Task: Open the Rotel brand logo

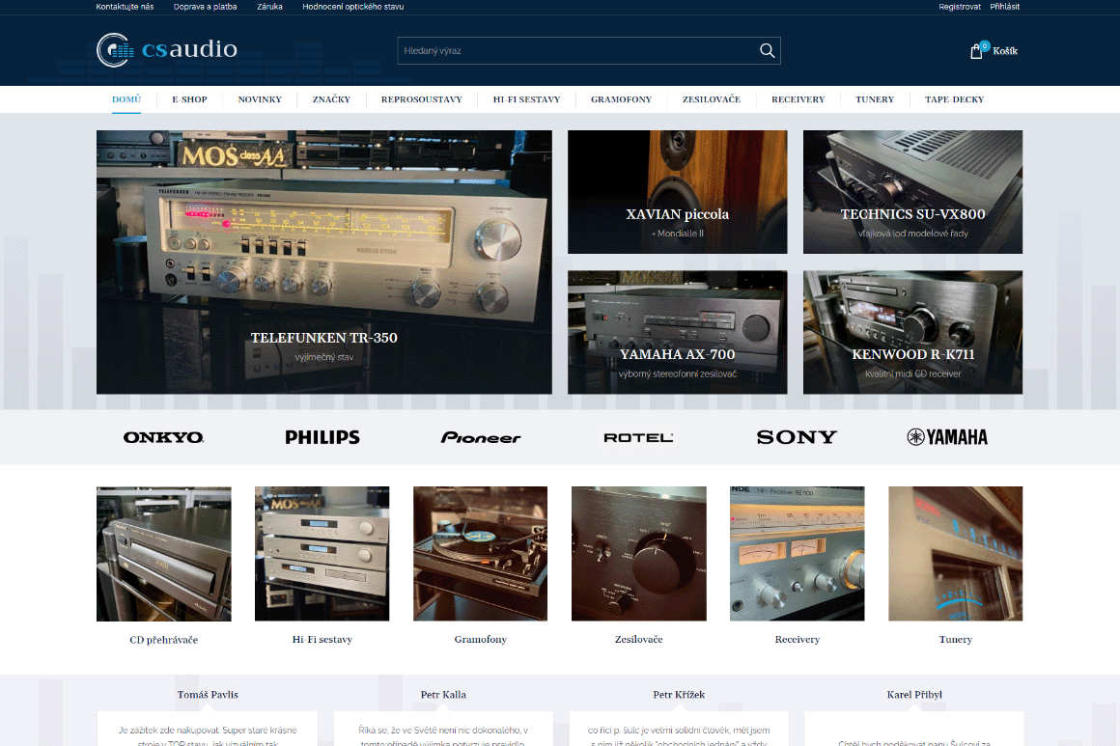Action: (638, 437)
